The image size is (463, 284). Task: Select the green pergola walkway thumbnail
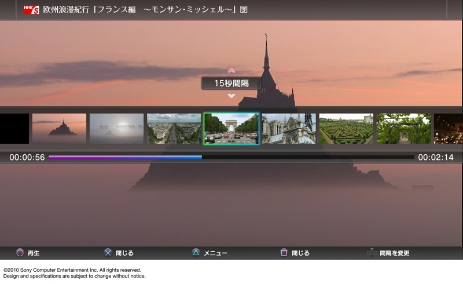tap(403, 129)
